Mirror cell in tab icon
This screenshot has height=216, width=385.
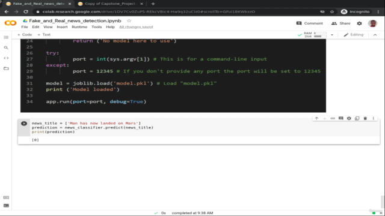click(357, 118)
